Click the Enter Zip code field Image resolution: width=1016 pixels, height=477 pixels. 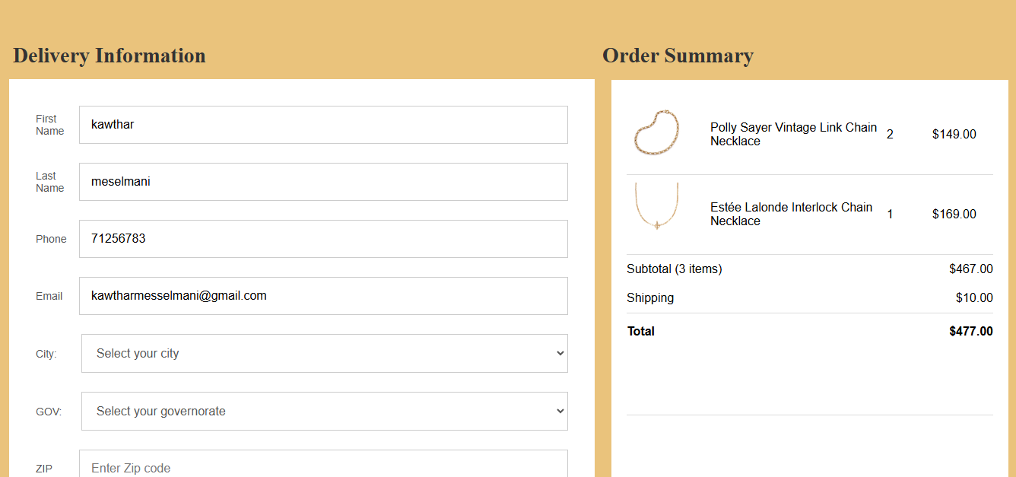click(323, 466)
